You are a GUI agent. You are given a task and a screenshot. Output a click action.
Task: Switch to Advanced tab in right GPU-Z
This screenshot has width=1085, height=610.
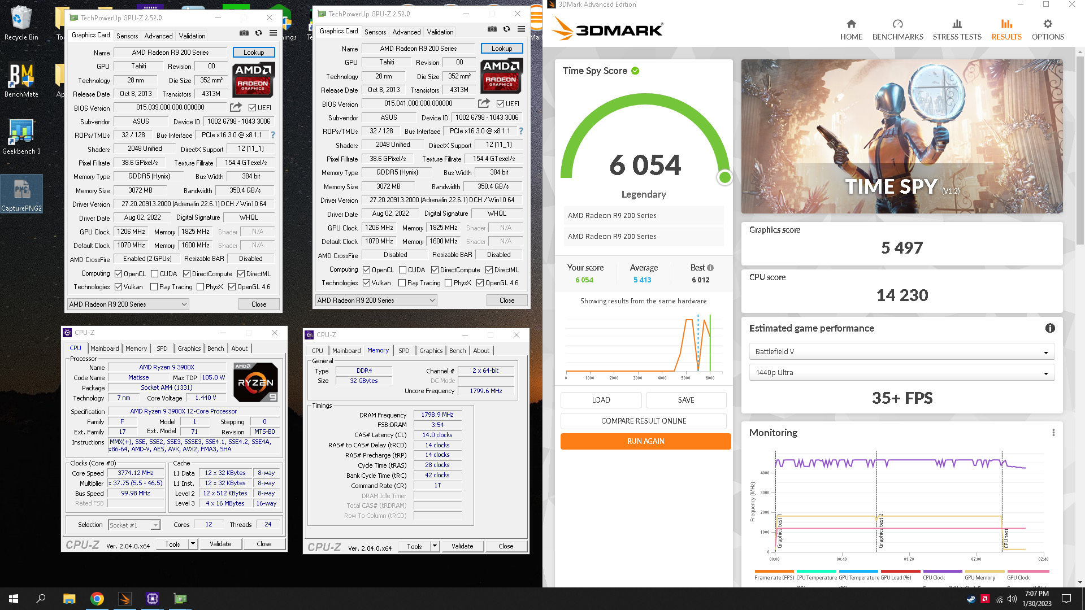pos(406,32)
